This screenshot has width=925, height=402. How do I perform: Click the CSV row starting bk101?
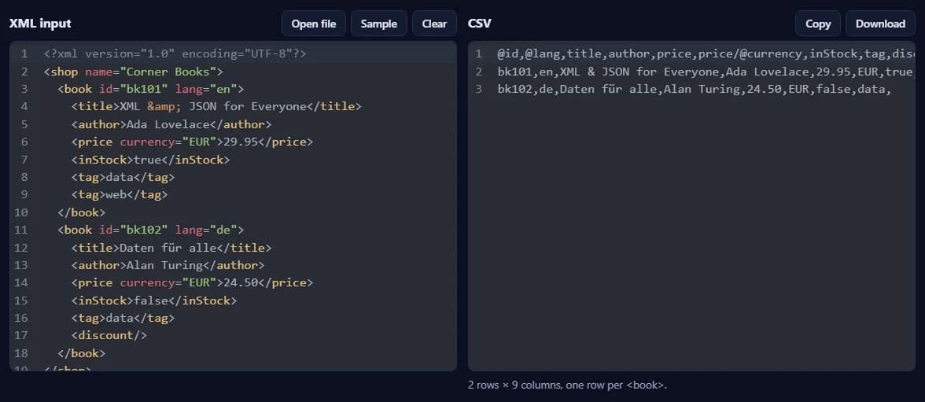(x=706, y=72)
